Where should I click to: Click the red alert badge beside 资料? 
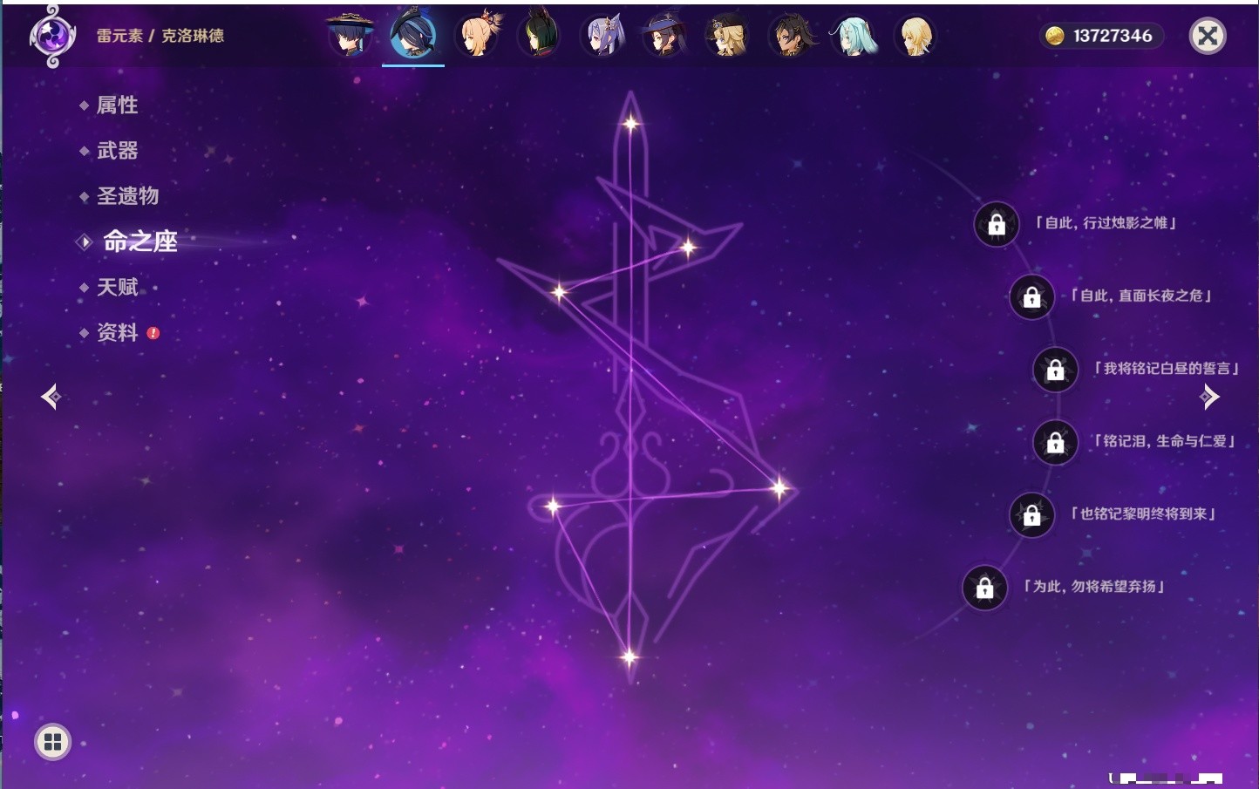click(153, 333)
